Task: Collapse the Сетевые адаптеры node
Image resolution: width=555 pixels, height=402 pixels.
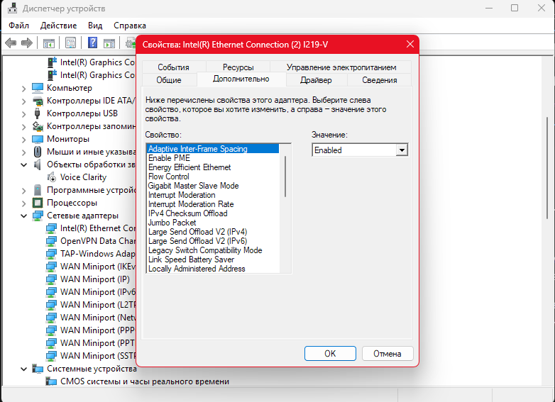Action: point(23,216)
